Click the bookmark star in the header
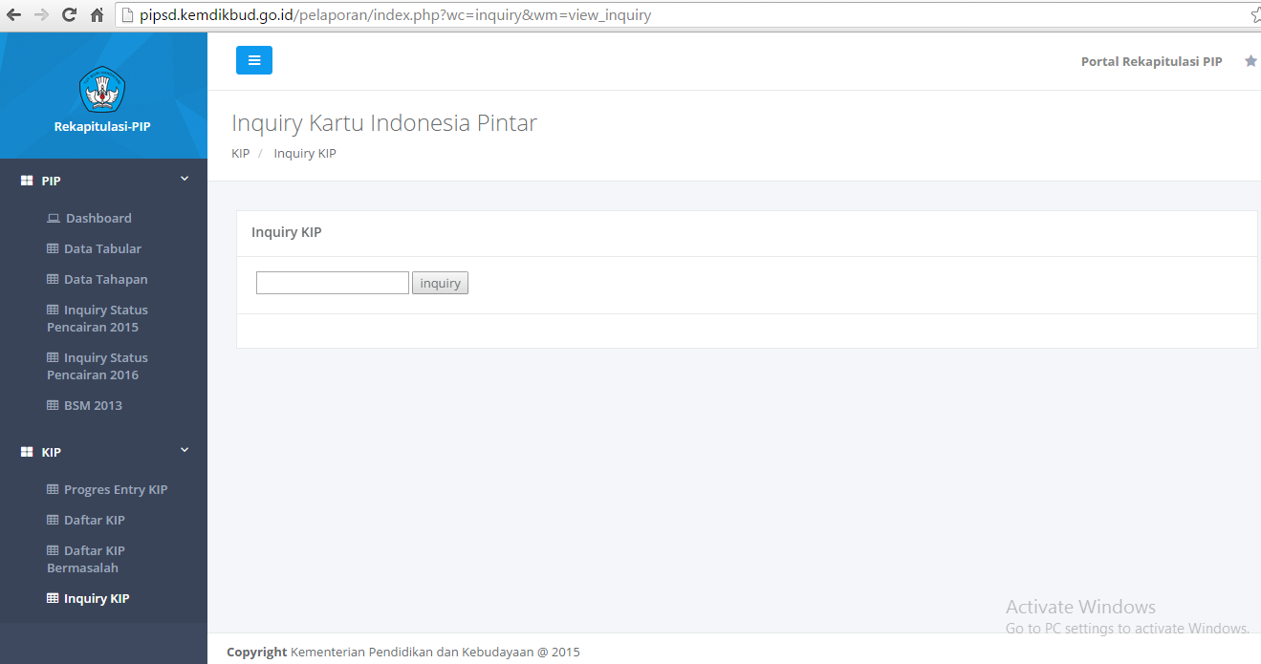1261x664 pixels. click(x=1250, y=60)
